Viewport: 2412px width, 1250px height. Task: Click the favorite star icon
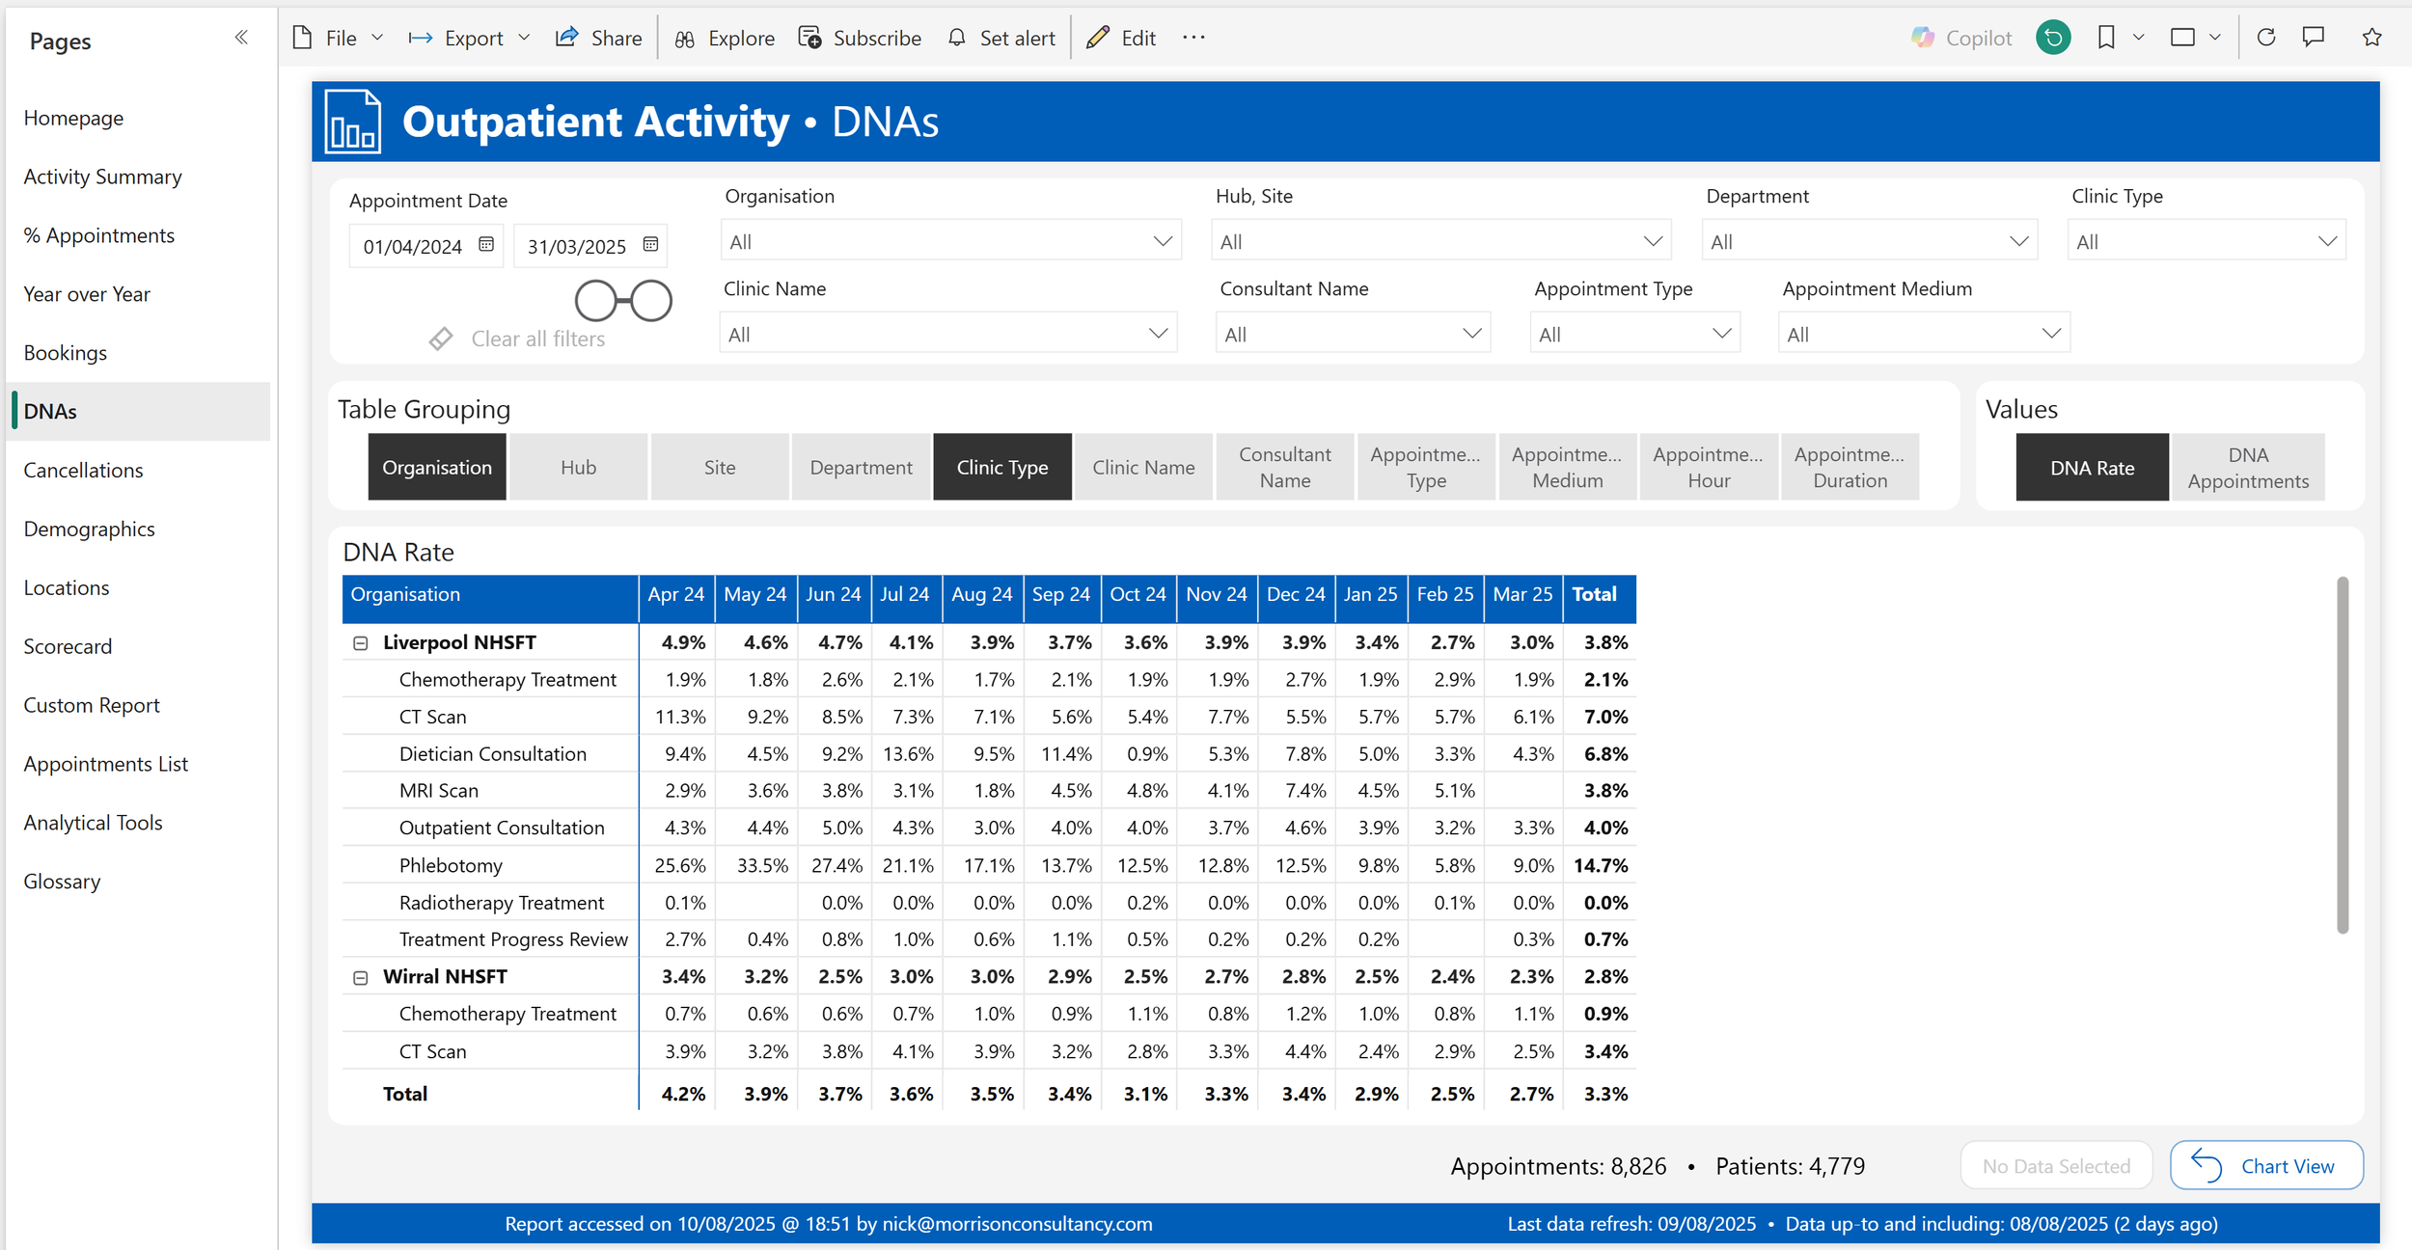click(2372, 38)
